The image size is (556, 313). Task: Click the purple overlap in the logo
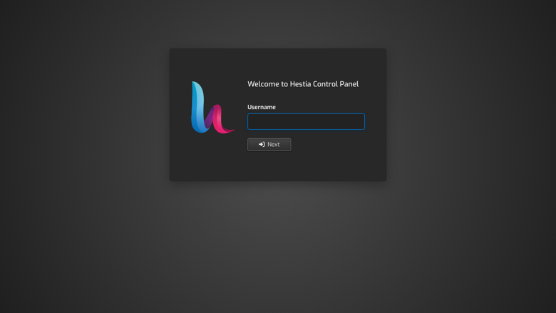click(x=209, y=116)
